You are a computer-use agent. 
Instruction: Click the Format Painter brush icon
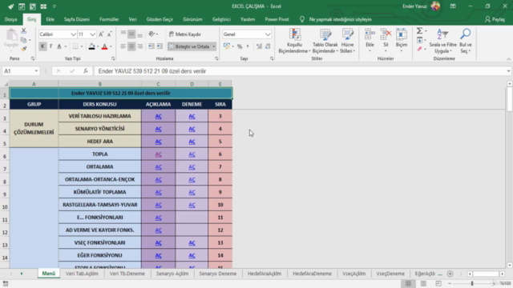tap(23, 49)
